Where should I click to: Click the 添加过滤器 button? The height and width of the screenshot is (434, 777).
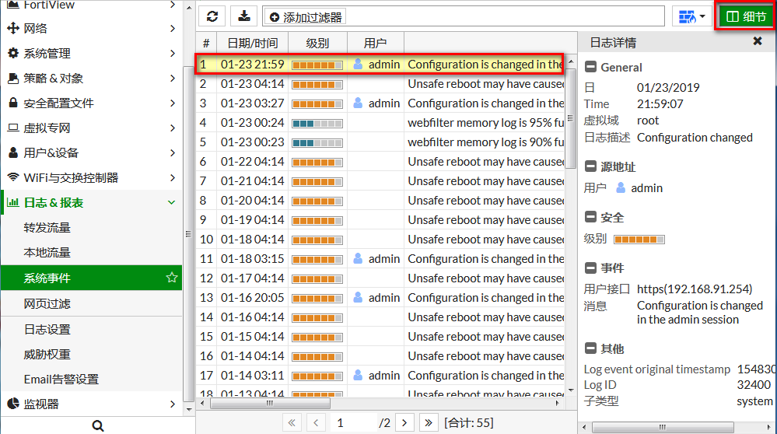pyautogui.click(x=306, y=17)
